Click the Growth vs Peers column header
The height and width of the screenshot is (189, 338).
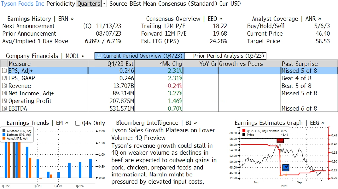(x=250, y=64)
